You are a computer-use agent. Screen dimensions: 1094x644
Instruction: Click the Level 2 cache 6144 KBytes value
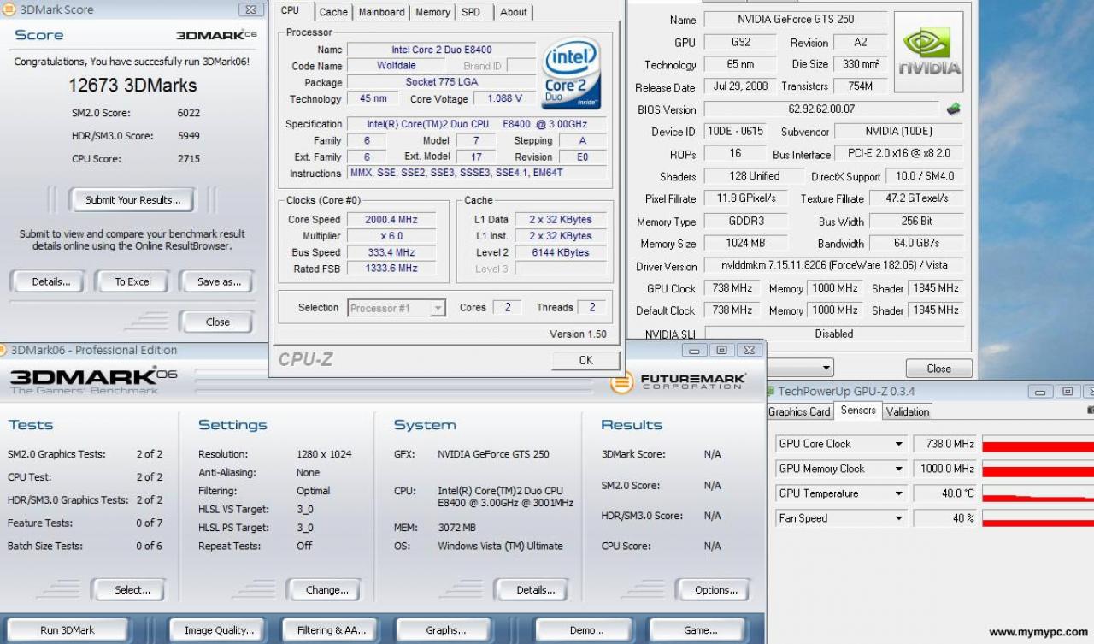coord(561,252)
